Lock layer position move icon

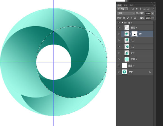coord(132,18)
